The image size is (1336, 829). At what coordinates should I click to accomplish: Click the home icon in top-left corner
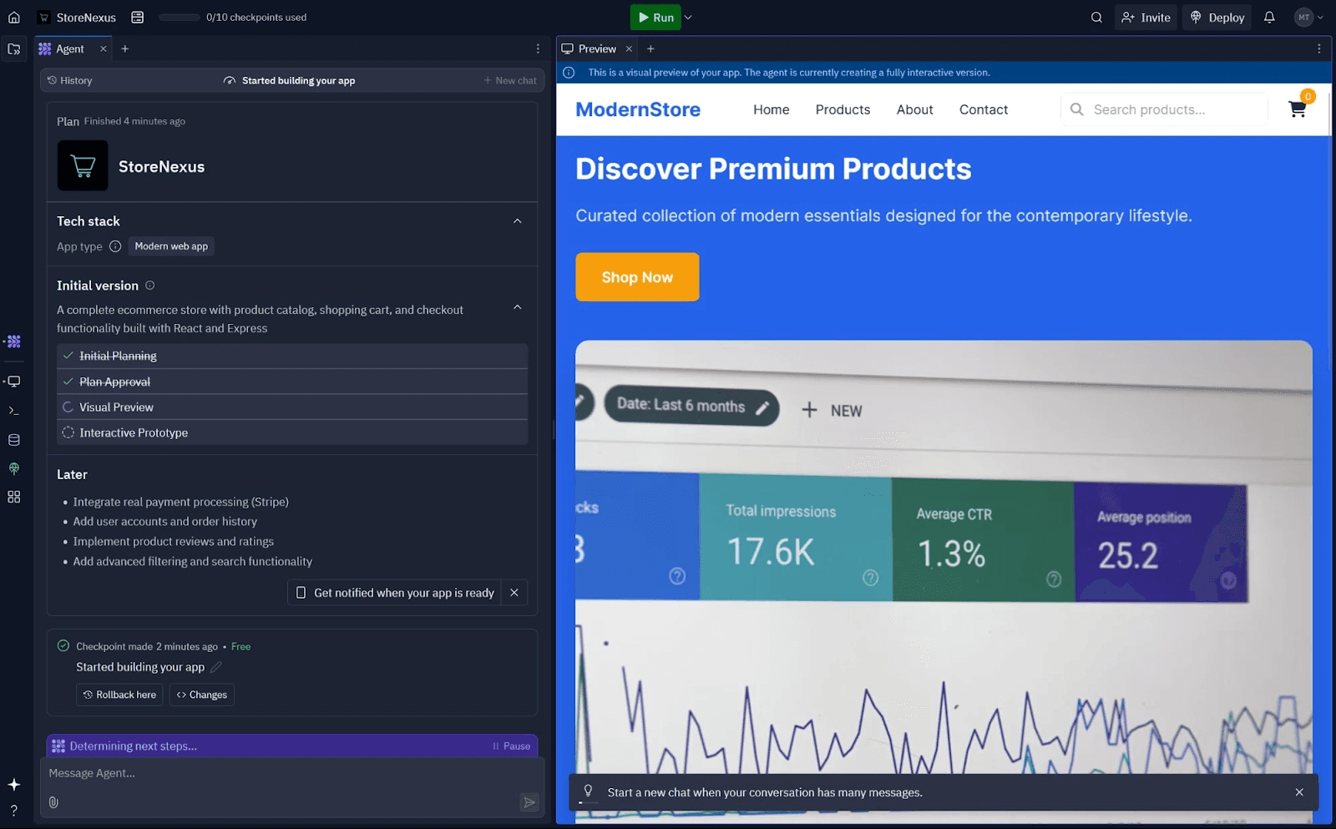(14, 18)
